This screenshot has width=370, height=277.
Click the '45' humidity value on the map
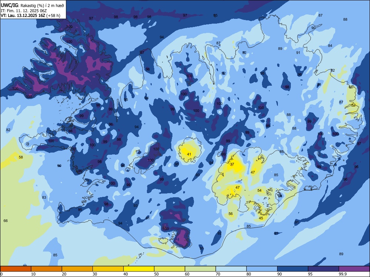pyautogui.click(x=261, y=218)
